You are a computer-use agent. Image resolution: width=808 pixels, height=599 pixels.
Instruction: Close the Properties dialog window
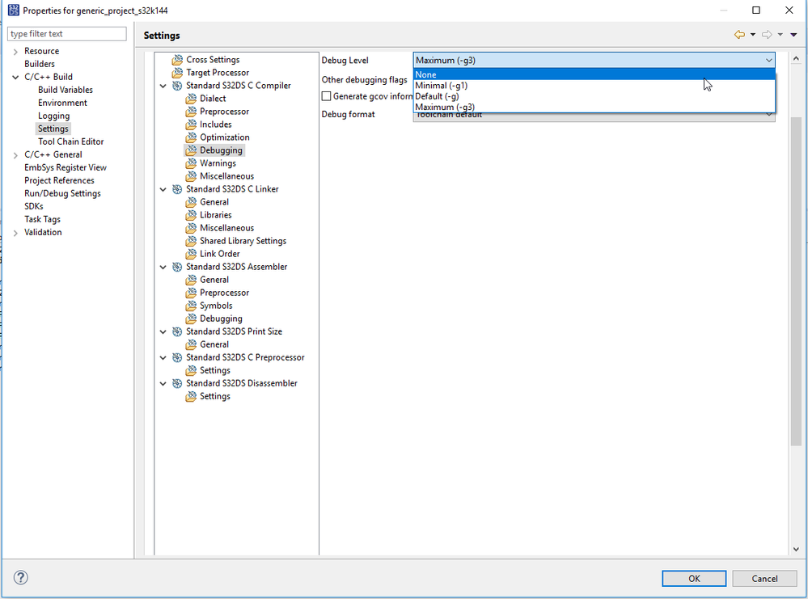[x=789, y=11]
